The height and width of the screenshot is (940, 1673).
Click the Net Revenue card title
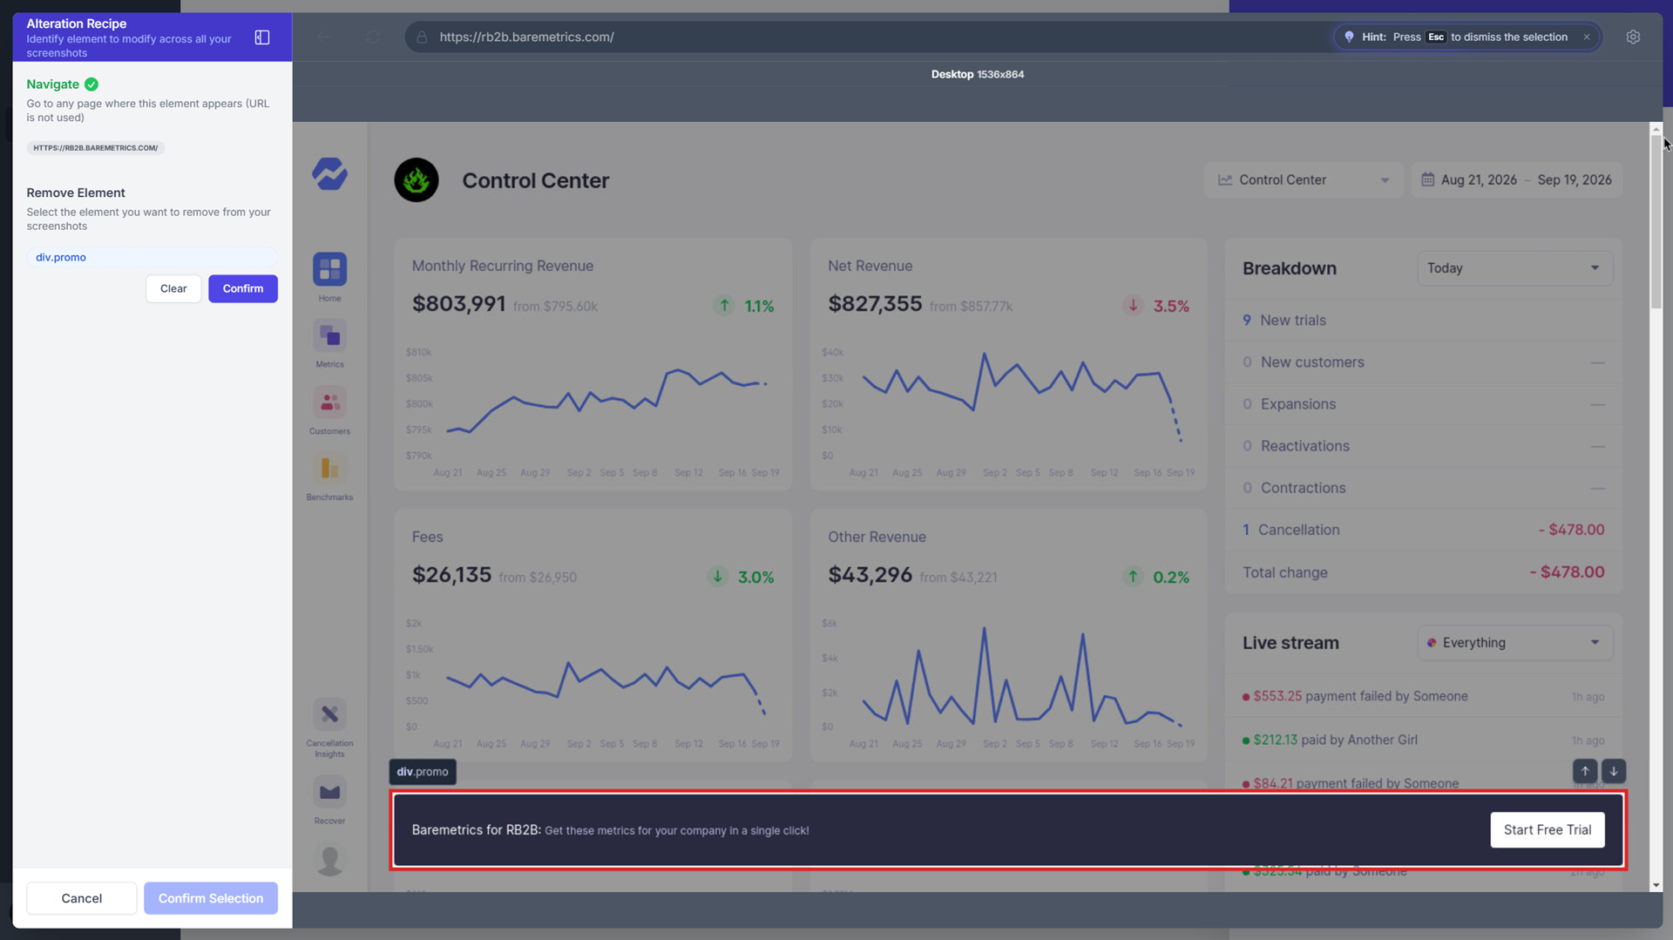(x=870, y=266)
